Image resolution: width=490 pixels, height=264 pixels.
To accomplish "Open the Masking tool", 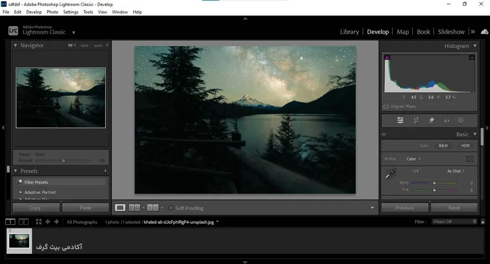I will point(460,120).
